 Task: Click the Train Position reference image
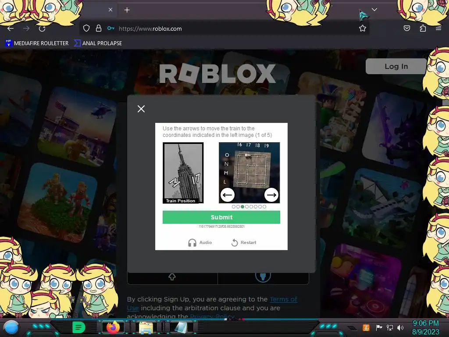[x=183, y=173]
